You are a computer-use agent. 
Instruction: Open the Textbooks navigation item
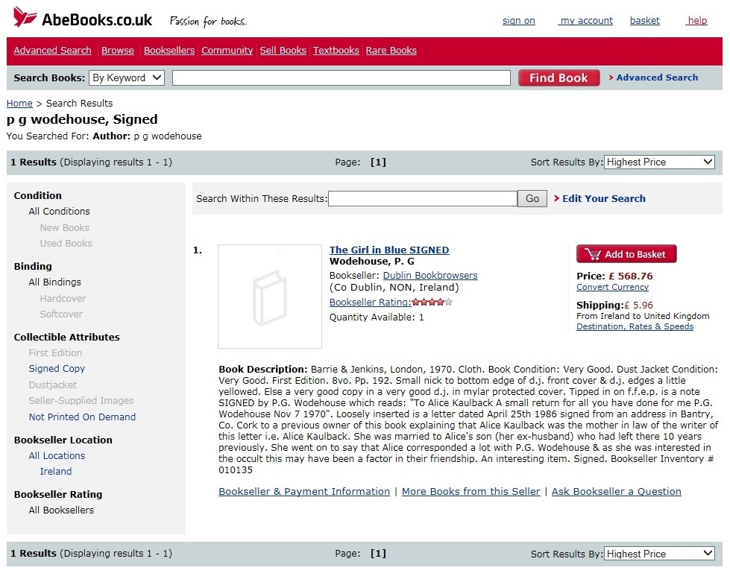pos(336,51)
